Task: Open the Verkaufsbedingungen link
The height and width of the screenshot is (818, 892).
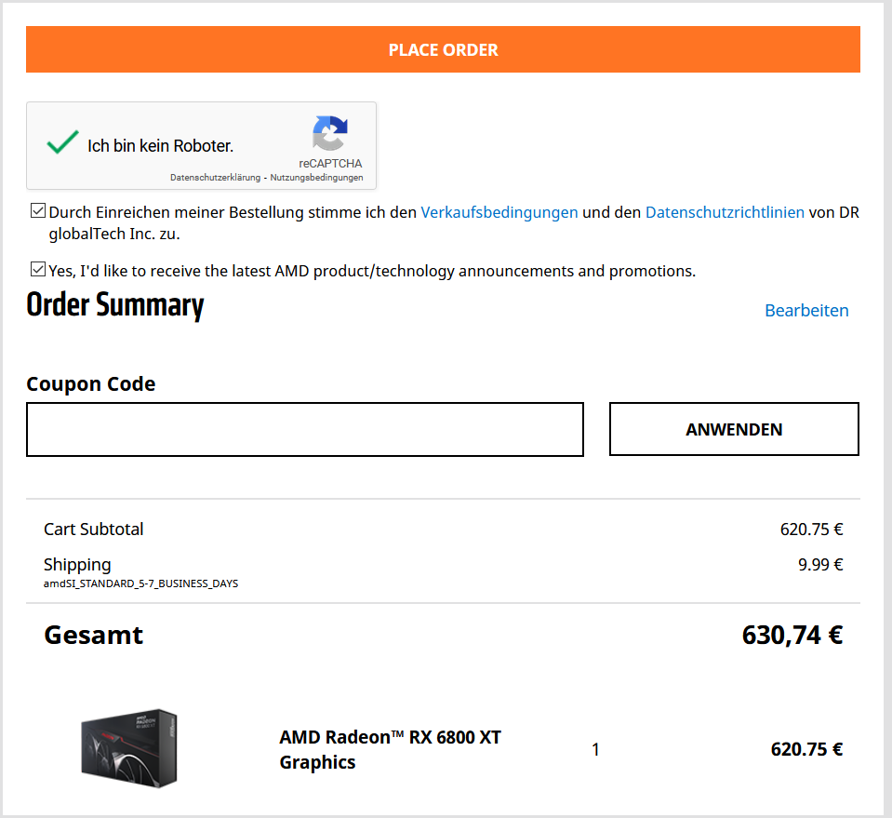Action: [499, 212]
